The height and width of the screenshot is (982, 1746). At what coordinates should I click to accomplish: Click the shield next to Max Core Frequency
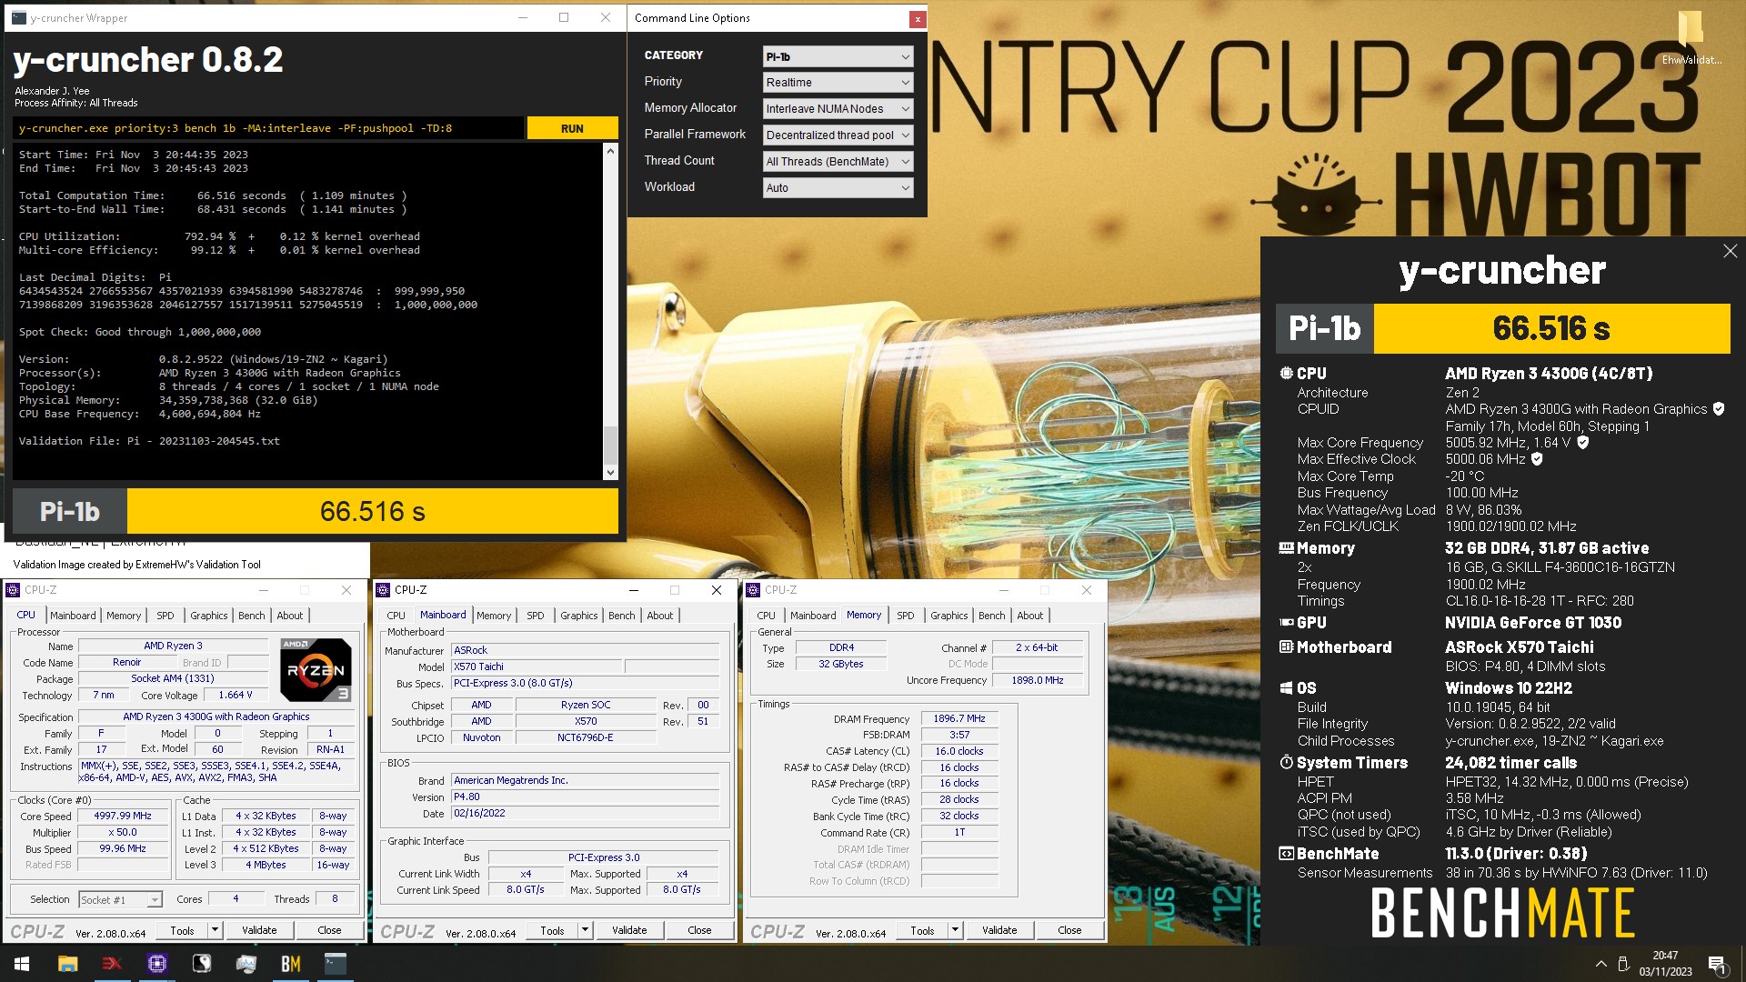pyautogui.click(x=1582, y=443)
